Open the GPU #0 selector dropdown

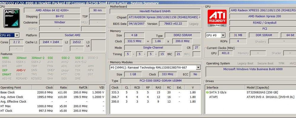click(223, 35)
